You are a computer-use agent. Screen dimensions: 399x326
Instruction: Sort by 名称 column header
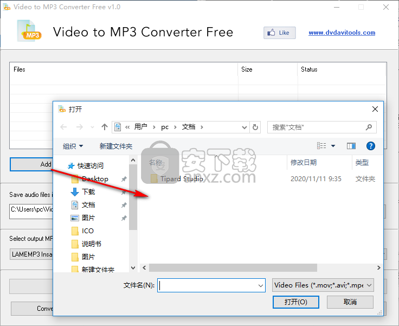click(156, 163)
